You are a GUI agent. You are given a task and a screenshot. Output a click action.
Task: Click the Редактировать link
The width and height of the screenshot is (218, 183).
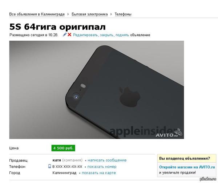tap(85, 35)
